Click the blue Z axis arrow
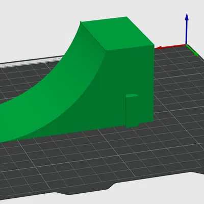Viewport: 204px width, 204px height. tap(187, 29)
